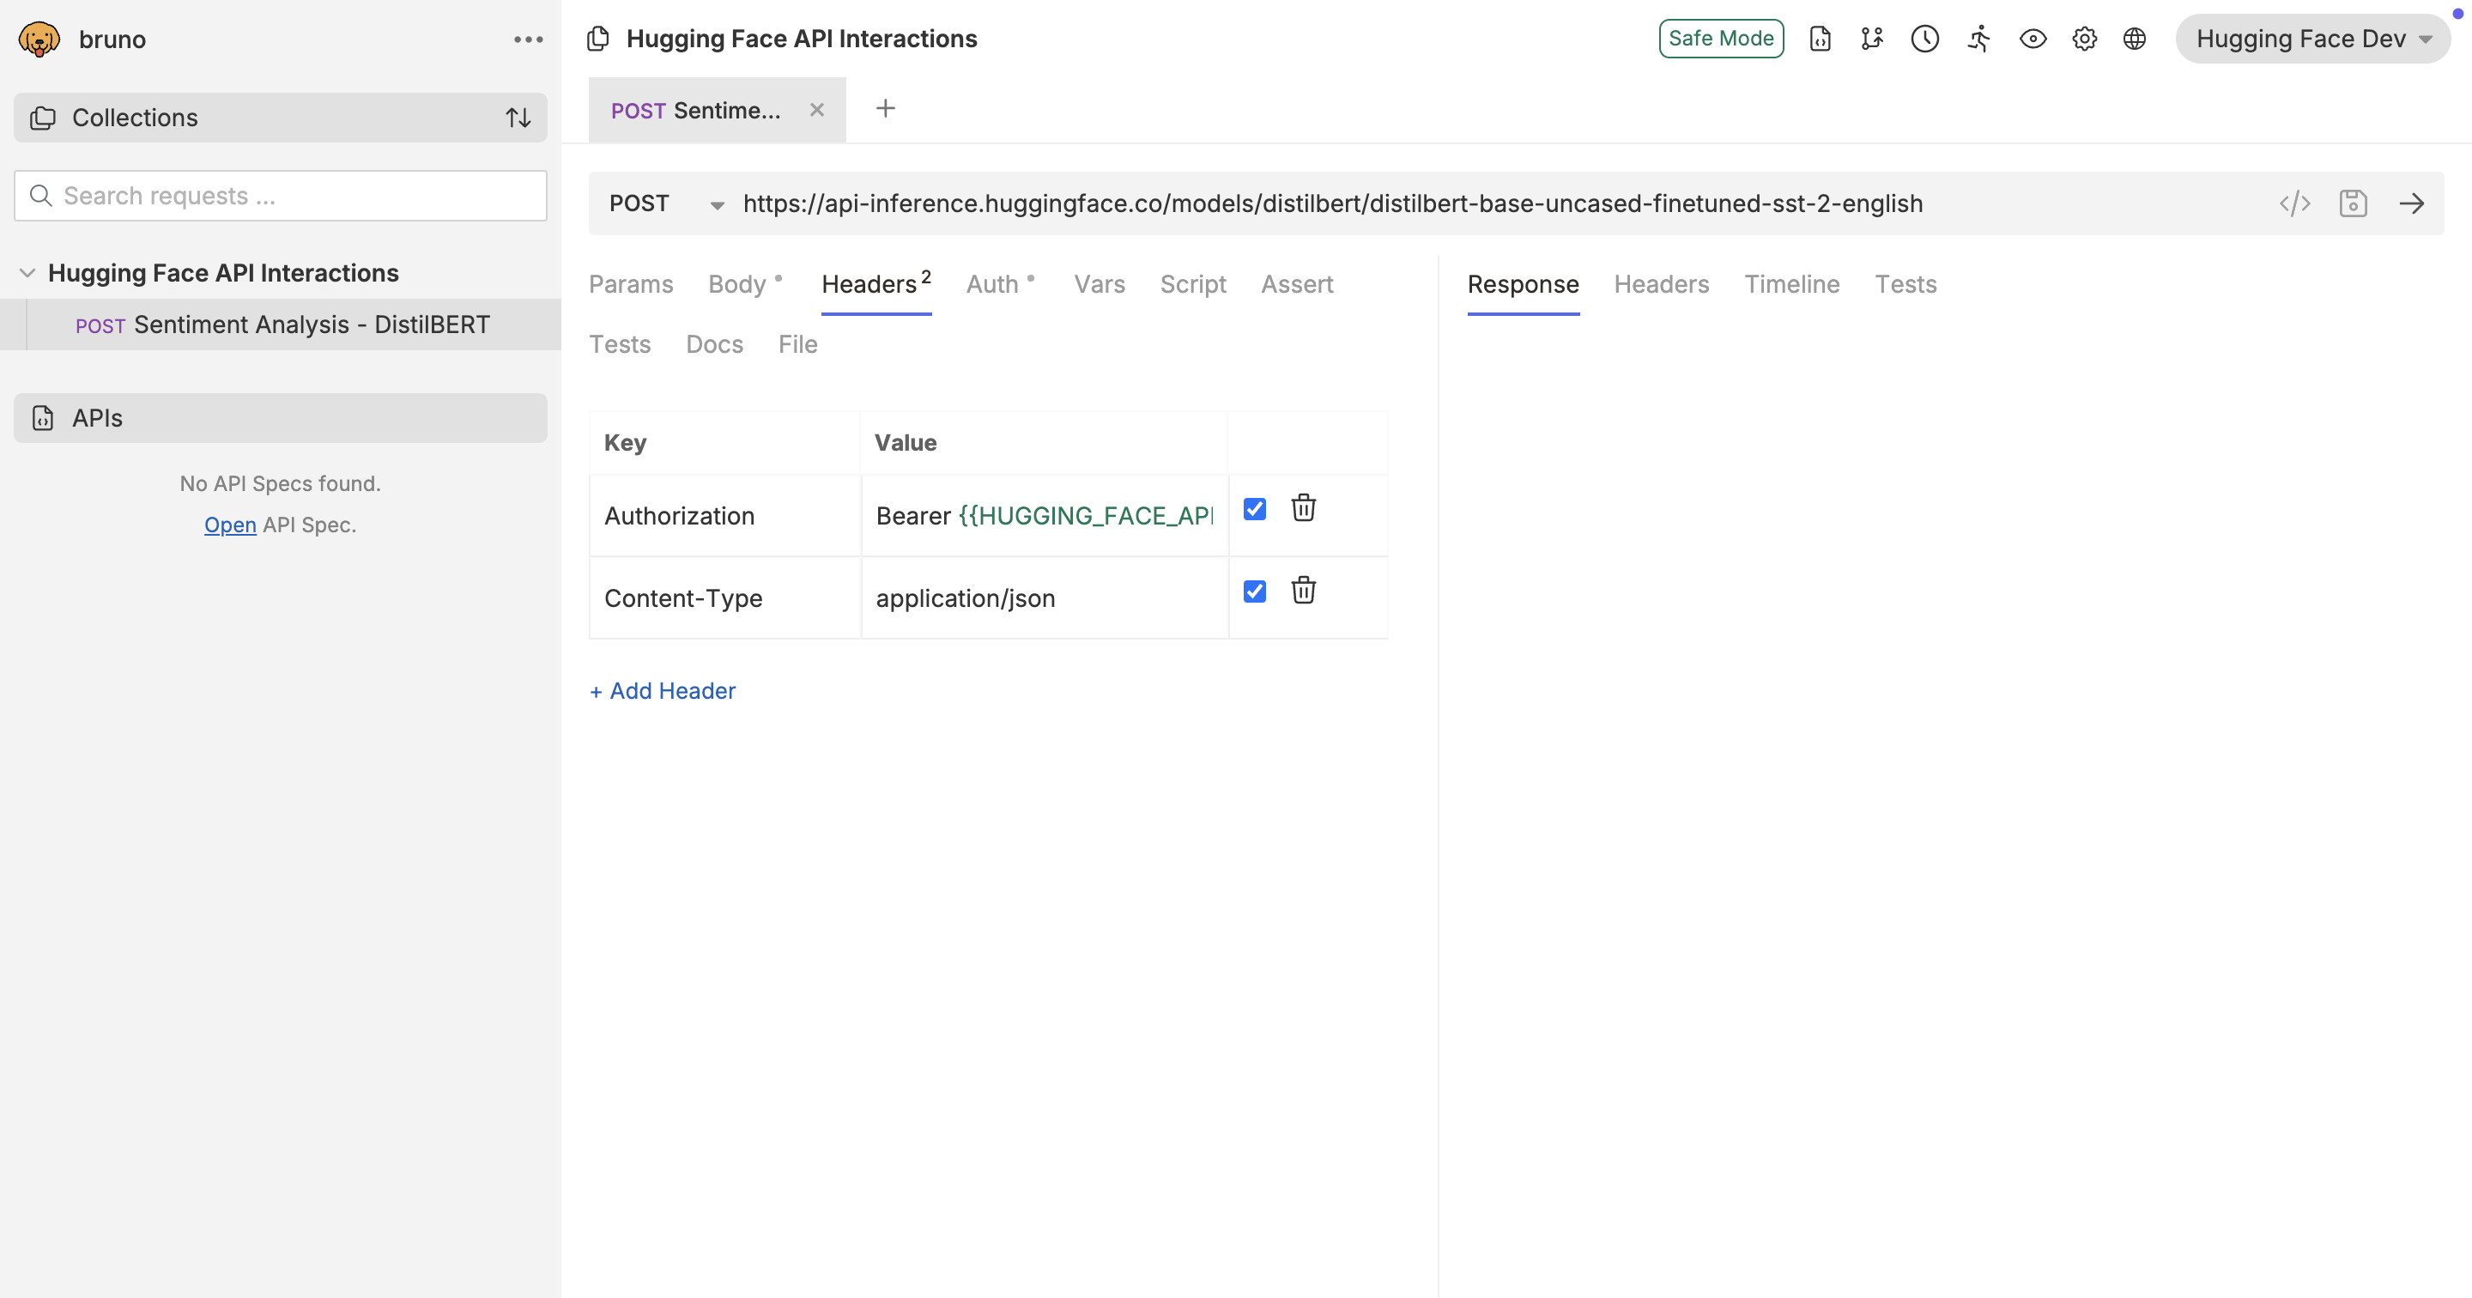
Task: Open the Timeline tab
Action: click(x=1791, y=285)
